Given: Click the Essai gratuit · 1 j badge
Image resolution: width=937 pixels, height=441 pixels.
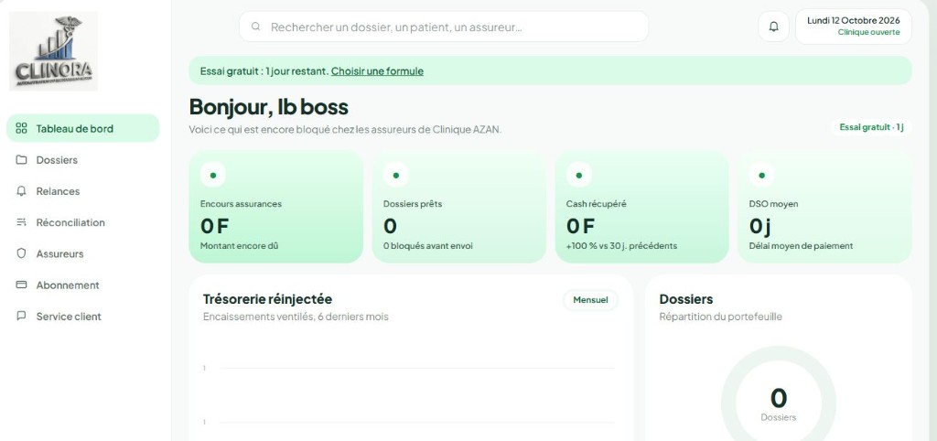Looking at the screenshot, I should (871, 127).
